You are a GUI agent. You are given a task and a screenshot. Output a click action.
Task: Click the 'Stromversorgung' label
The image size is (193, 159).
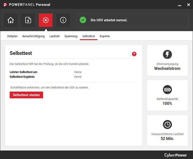(x=167, y=64)
